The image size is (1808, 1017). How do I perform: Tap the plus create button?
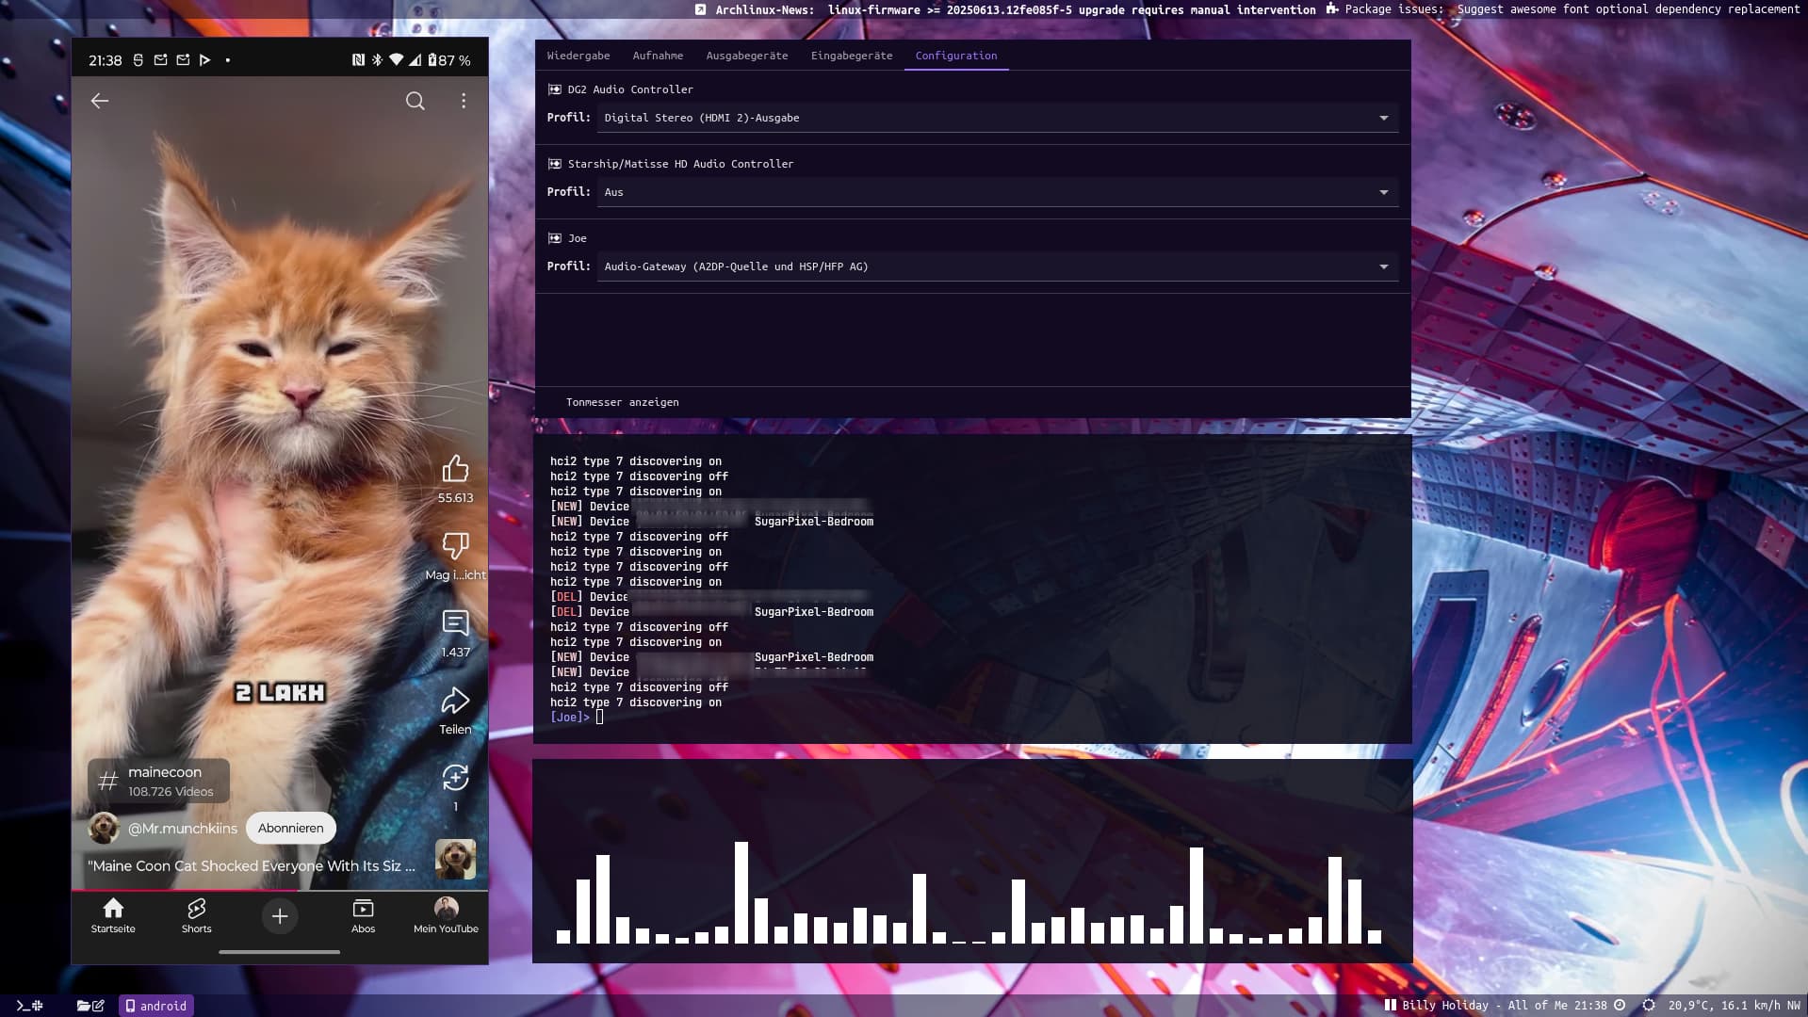click(x=280, y=916)
